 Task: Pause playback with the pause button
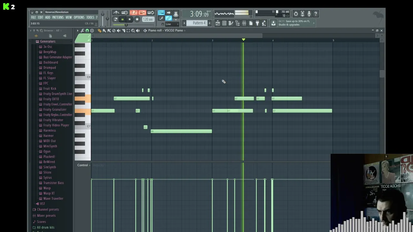123,19
